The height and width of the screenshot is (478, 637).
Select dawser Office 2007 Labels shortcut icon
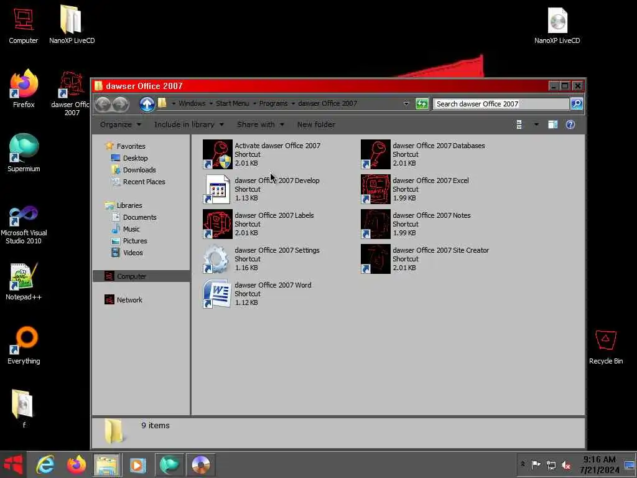[x=217, y=224]
